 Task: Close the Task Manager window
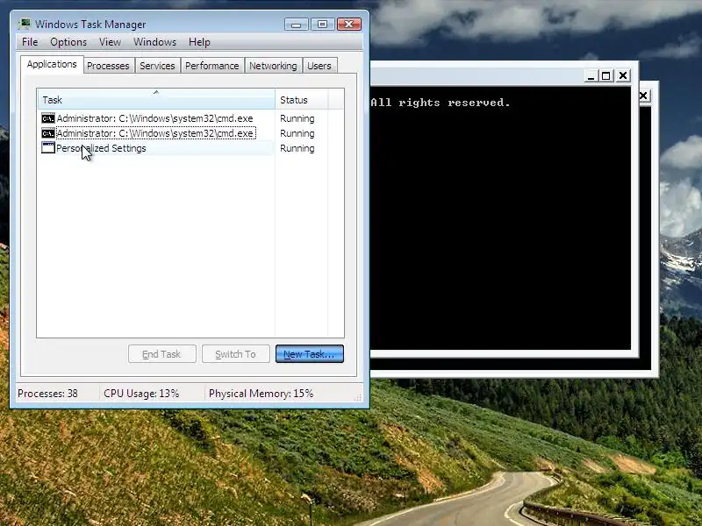coord(349,25)
